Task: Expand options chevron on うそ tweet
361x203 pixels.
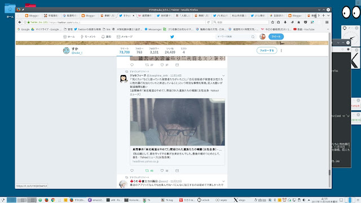Action: tap(223, 182)
